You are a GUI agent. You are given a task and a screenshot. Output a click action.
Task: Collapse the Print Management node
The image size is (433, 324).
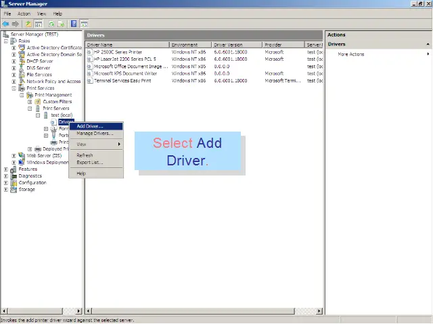click(x=22, y=95)
